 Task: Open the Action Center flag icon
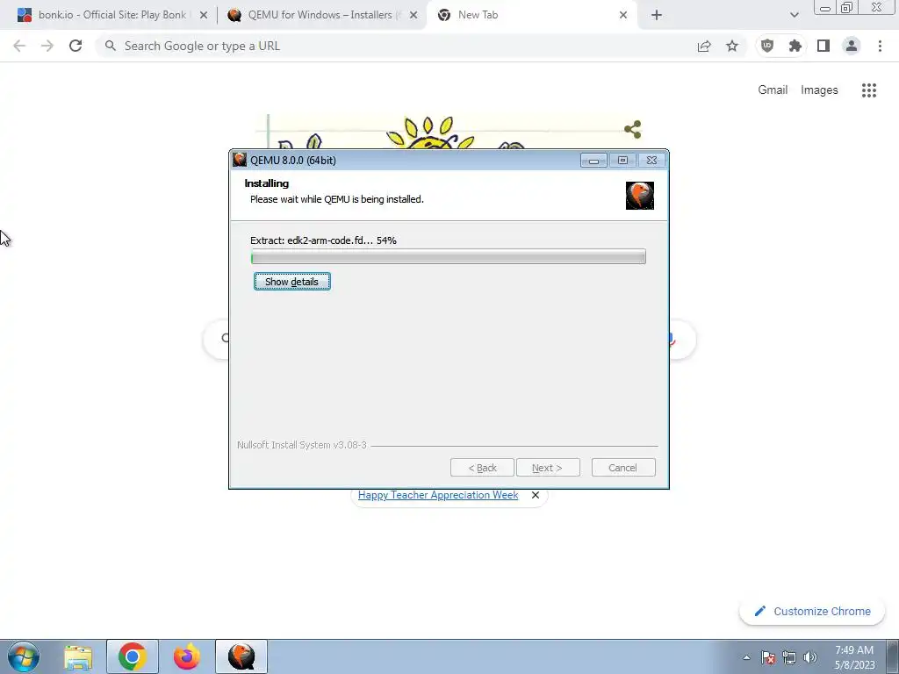[768, 658]
